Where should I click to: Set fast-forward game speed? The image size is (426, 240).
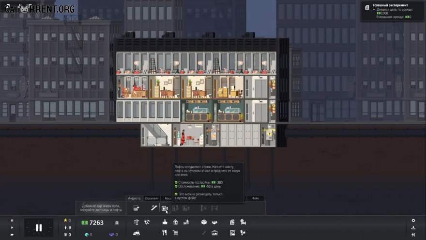[12, 235]
